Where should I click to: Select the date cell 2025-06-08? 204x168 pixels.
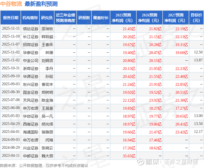[x=11, y=108]
